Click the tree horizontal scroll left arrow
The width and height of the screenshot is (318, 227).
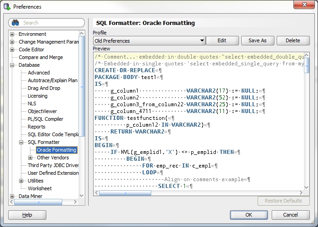(x=11, y=202)
